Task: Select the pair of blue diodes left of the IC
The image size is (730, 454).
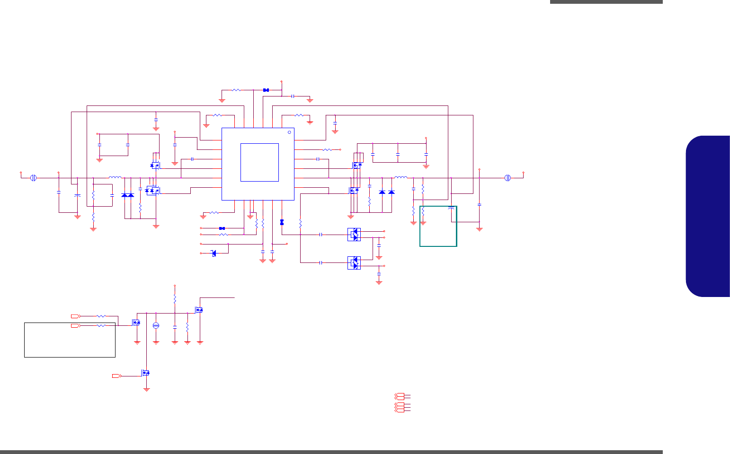Action: (128, 195)
